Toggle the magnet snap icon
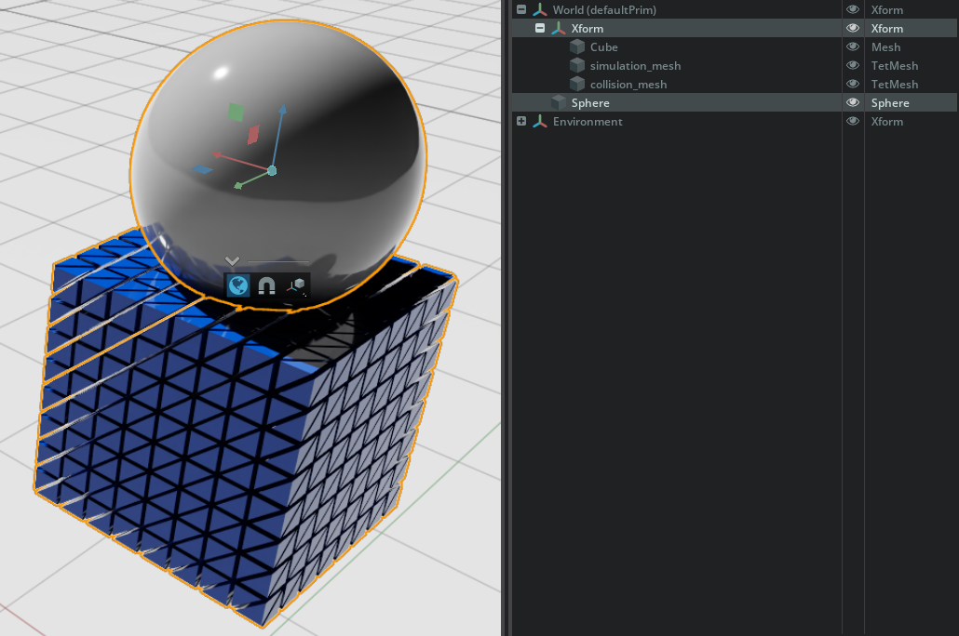959x636 pixels. click(x=266, y=285)
